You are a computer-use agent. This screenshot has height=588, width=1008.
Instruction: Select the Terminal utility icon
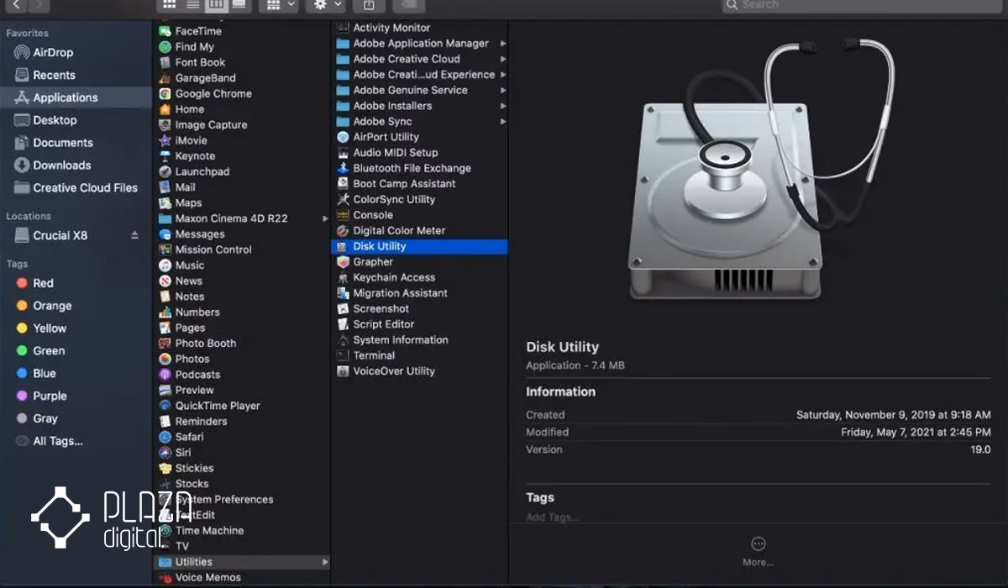pyautogui.click(x=343, y=355)
